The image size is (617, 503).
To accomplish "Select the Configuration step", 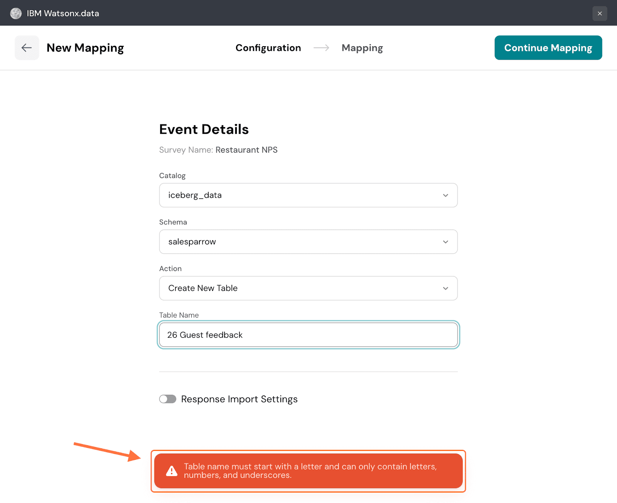I will coord(268,48).
